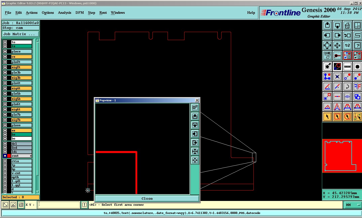Click the layer list scroll up arrow
Image resolution: width=362 pixels, height=218 pixels.
tap(37, 40)
